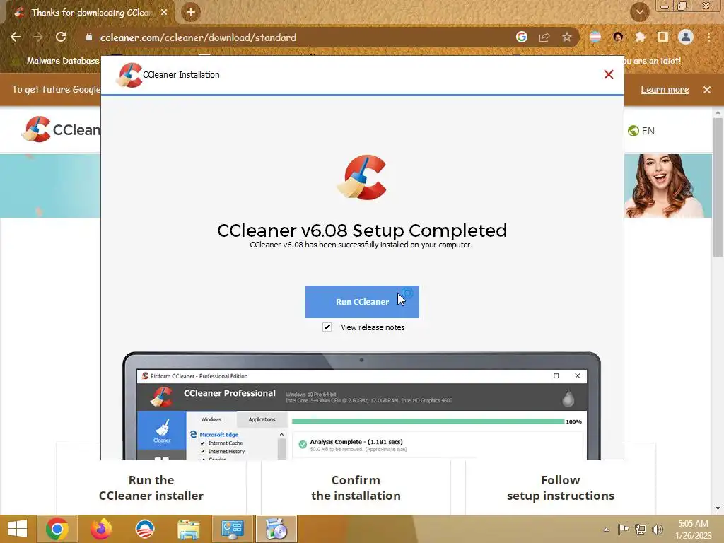Reload the page with the refresh icon
This screenshot has height=543, width=724.
point(61,37)
